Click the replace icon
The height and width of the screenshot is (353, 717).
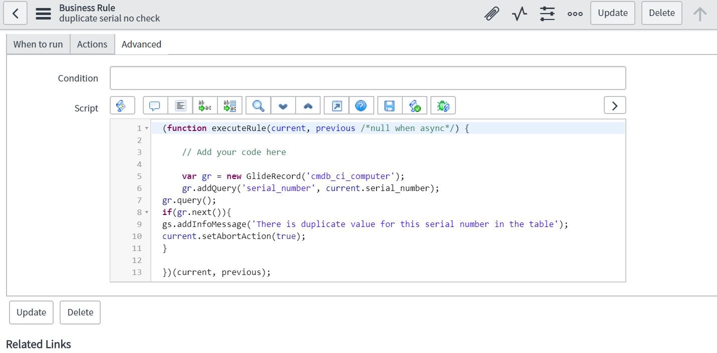click(205, 105)
